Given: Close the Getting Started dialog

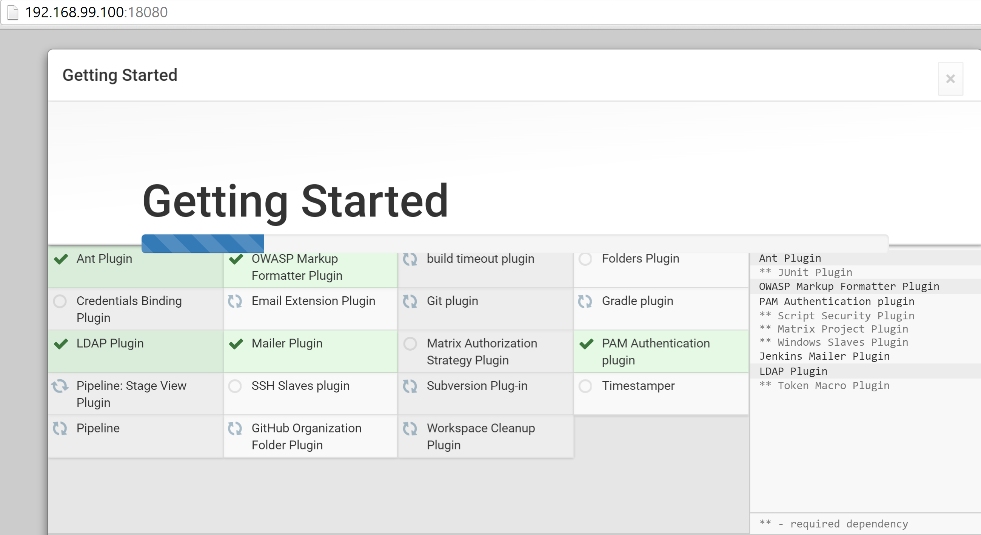Looking at the screenshot, I should point(950,79).
